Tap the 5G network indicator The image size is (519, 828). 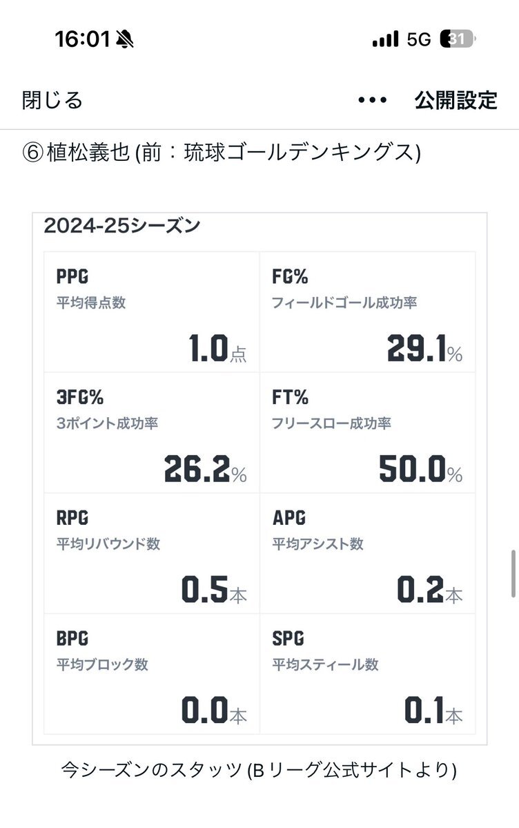tap(419, 39)
